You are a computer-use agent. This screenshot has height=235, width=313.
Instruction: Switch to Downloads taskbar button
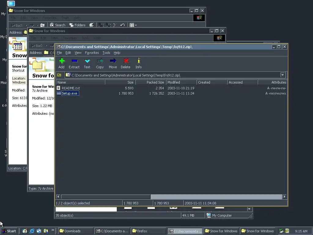75,231
